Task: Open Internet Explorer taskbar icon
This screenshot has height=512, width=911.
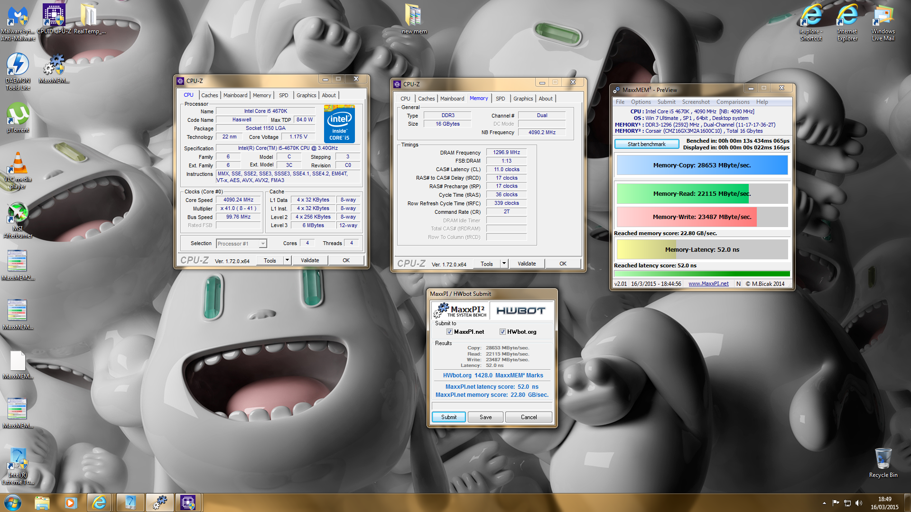Action: pos(99,503)
